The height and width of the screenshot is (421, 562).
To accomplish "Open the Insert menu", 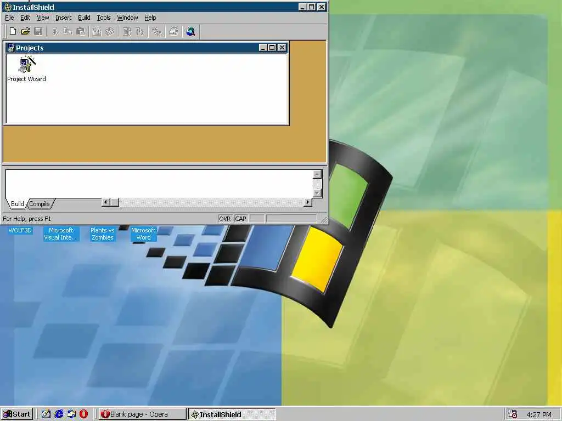I will click(x=63, y=18).
